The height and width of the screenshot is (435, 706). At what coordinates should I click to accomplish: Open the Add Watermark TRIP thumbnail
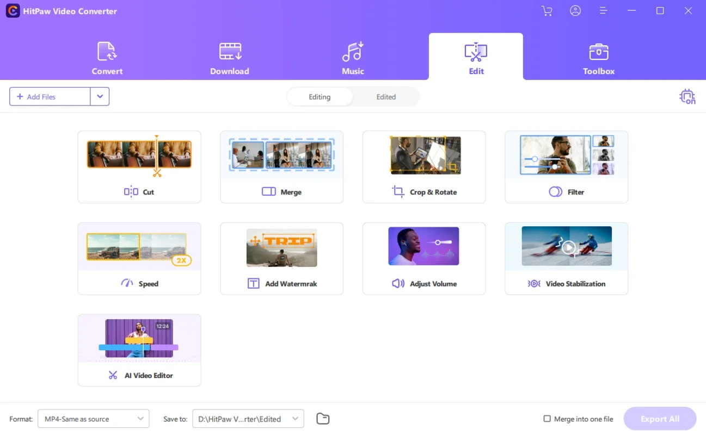(x=281, y=247)
